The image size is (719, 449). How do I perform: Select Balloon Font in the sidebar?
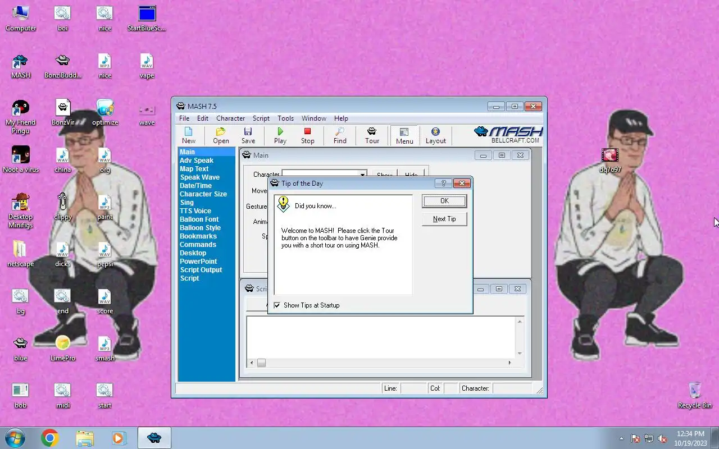tap(199, 219)
